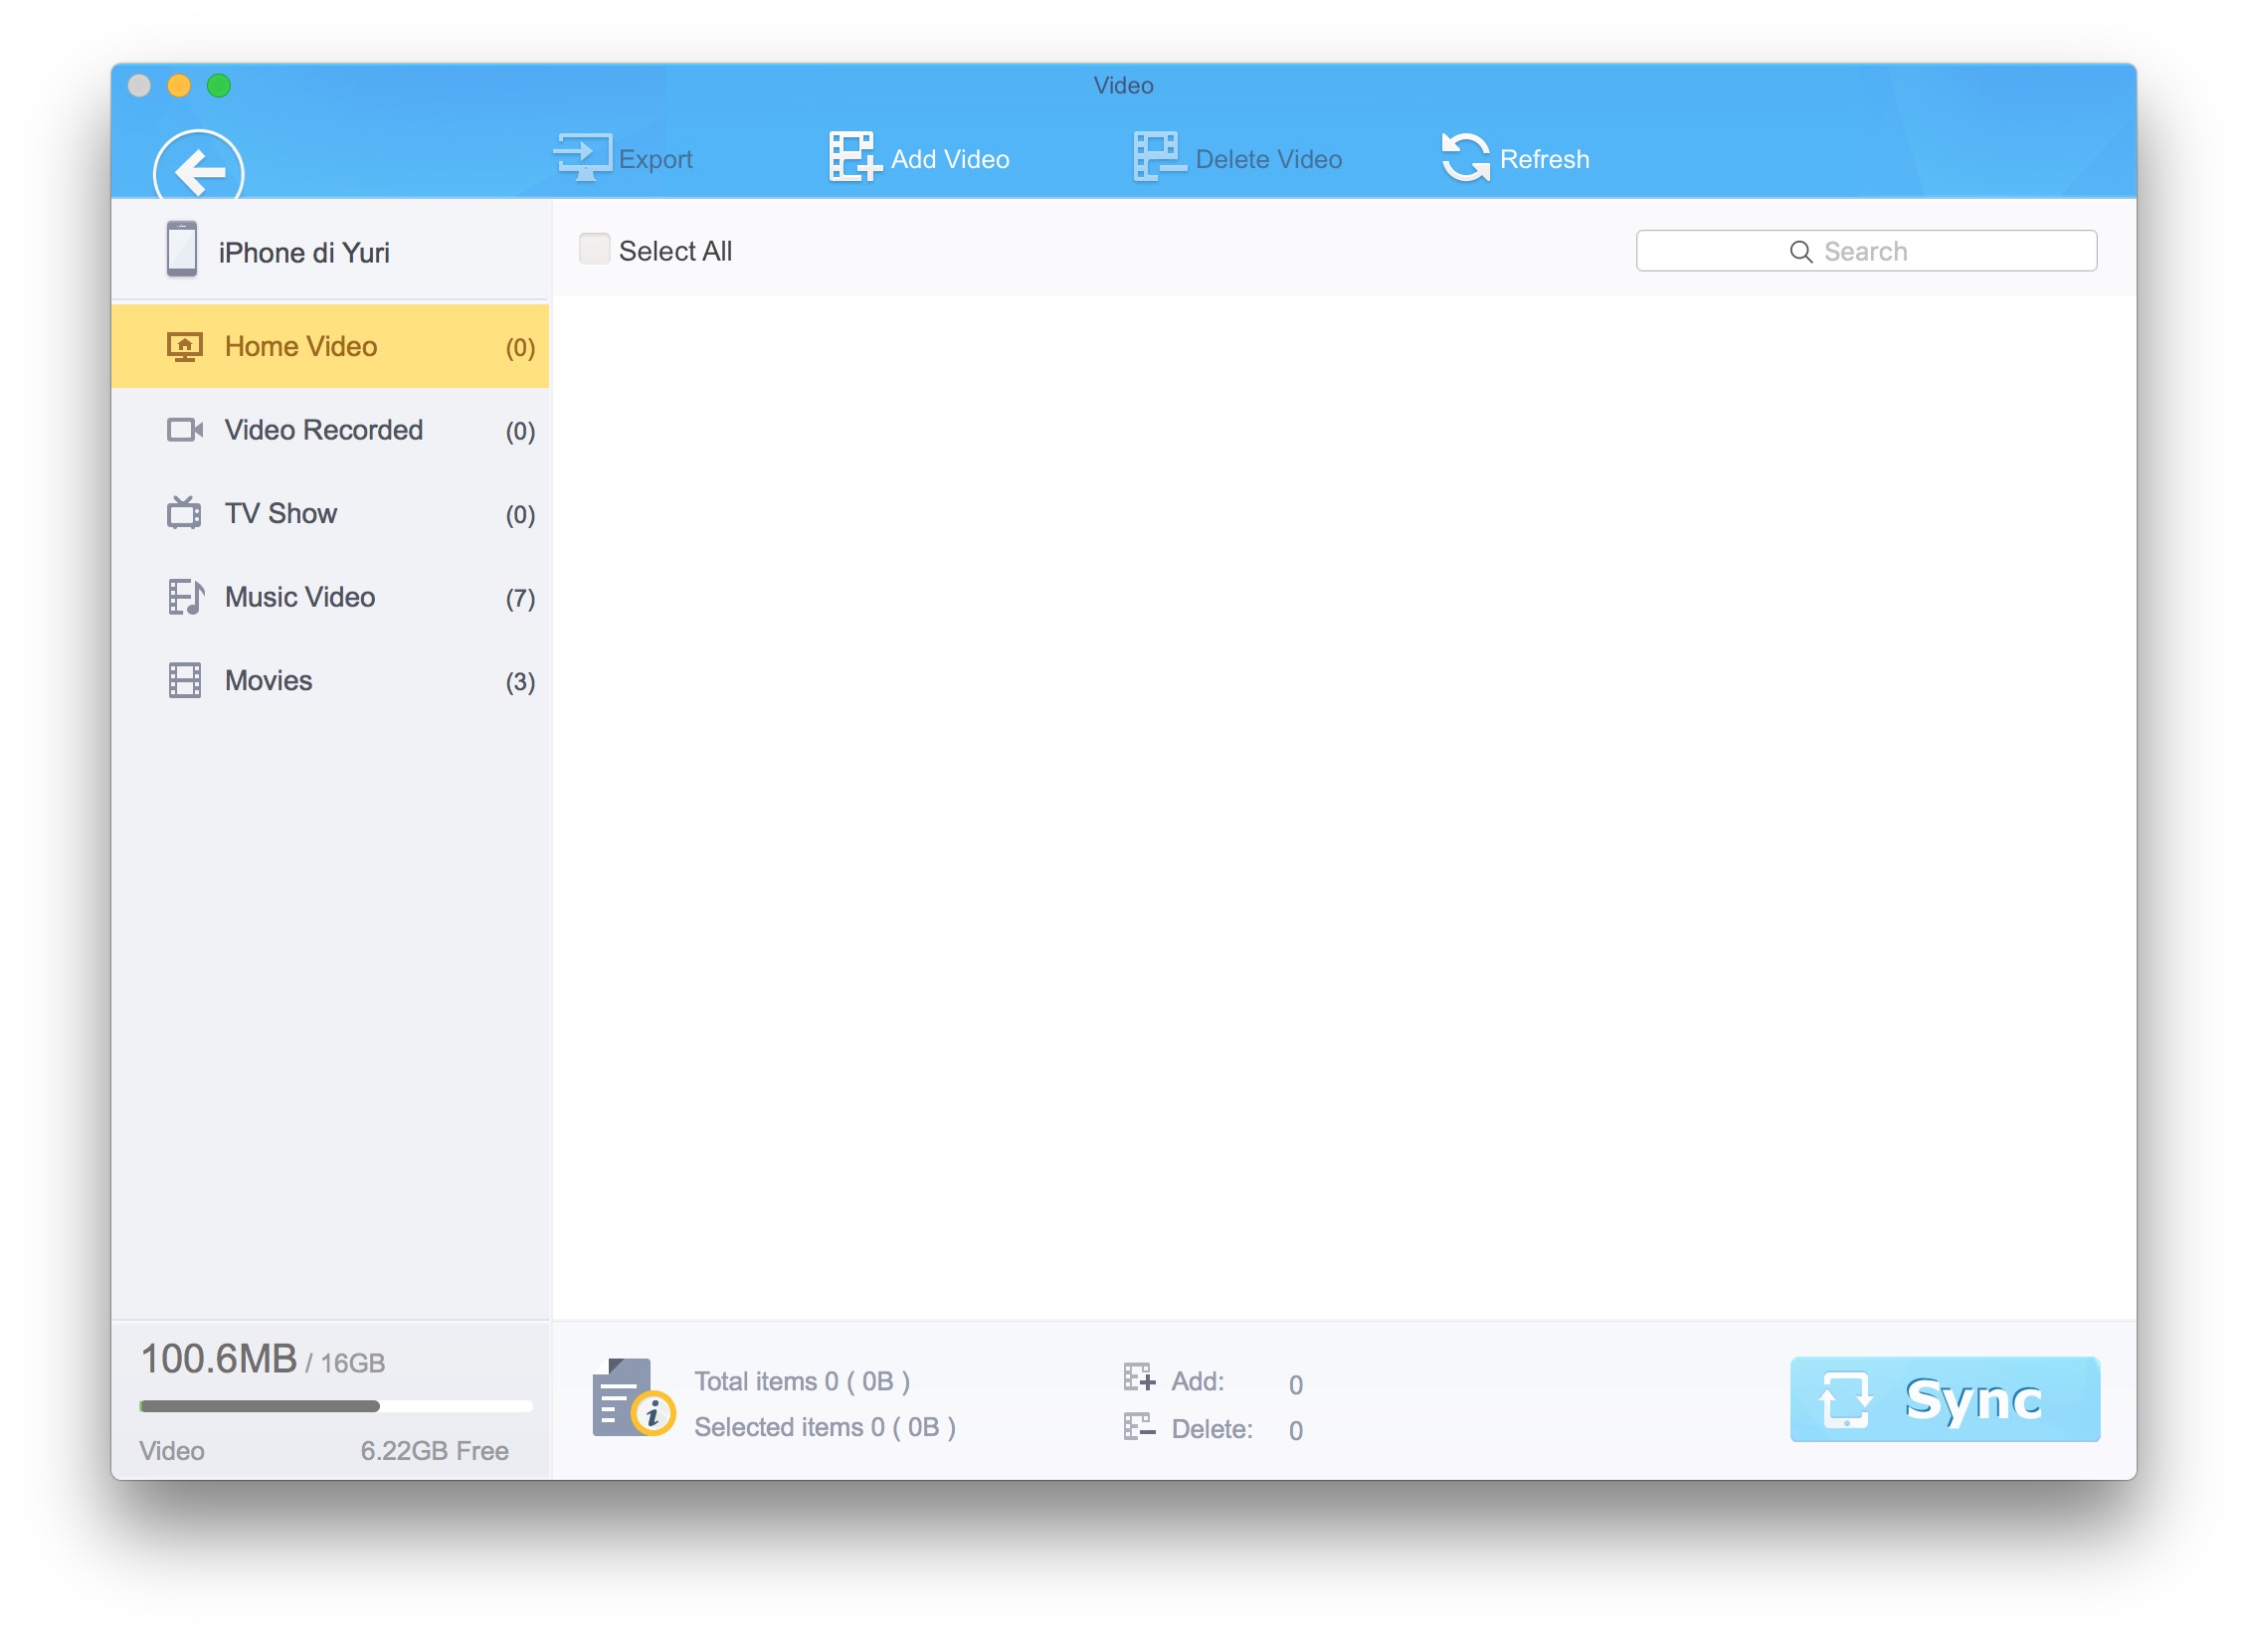Open the Home Video category
This screenshot has height=1639, width=2248.
[x=300, y=346]
